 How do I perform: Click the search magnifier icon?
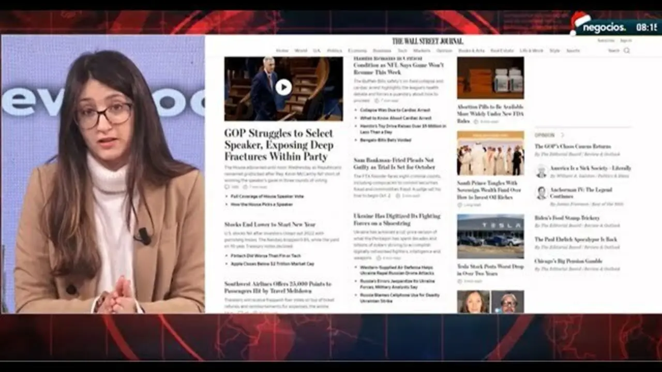(627, 51)
